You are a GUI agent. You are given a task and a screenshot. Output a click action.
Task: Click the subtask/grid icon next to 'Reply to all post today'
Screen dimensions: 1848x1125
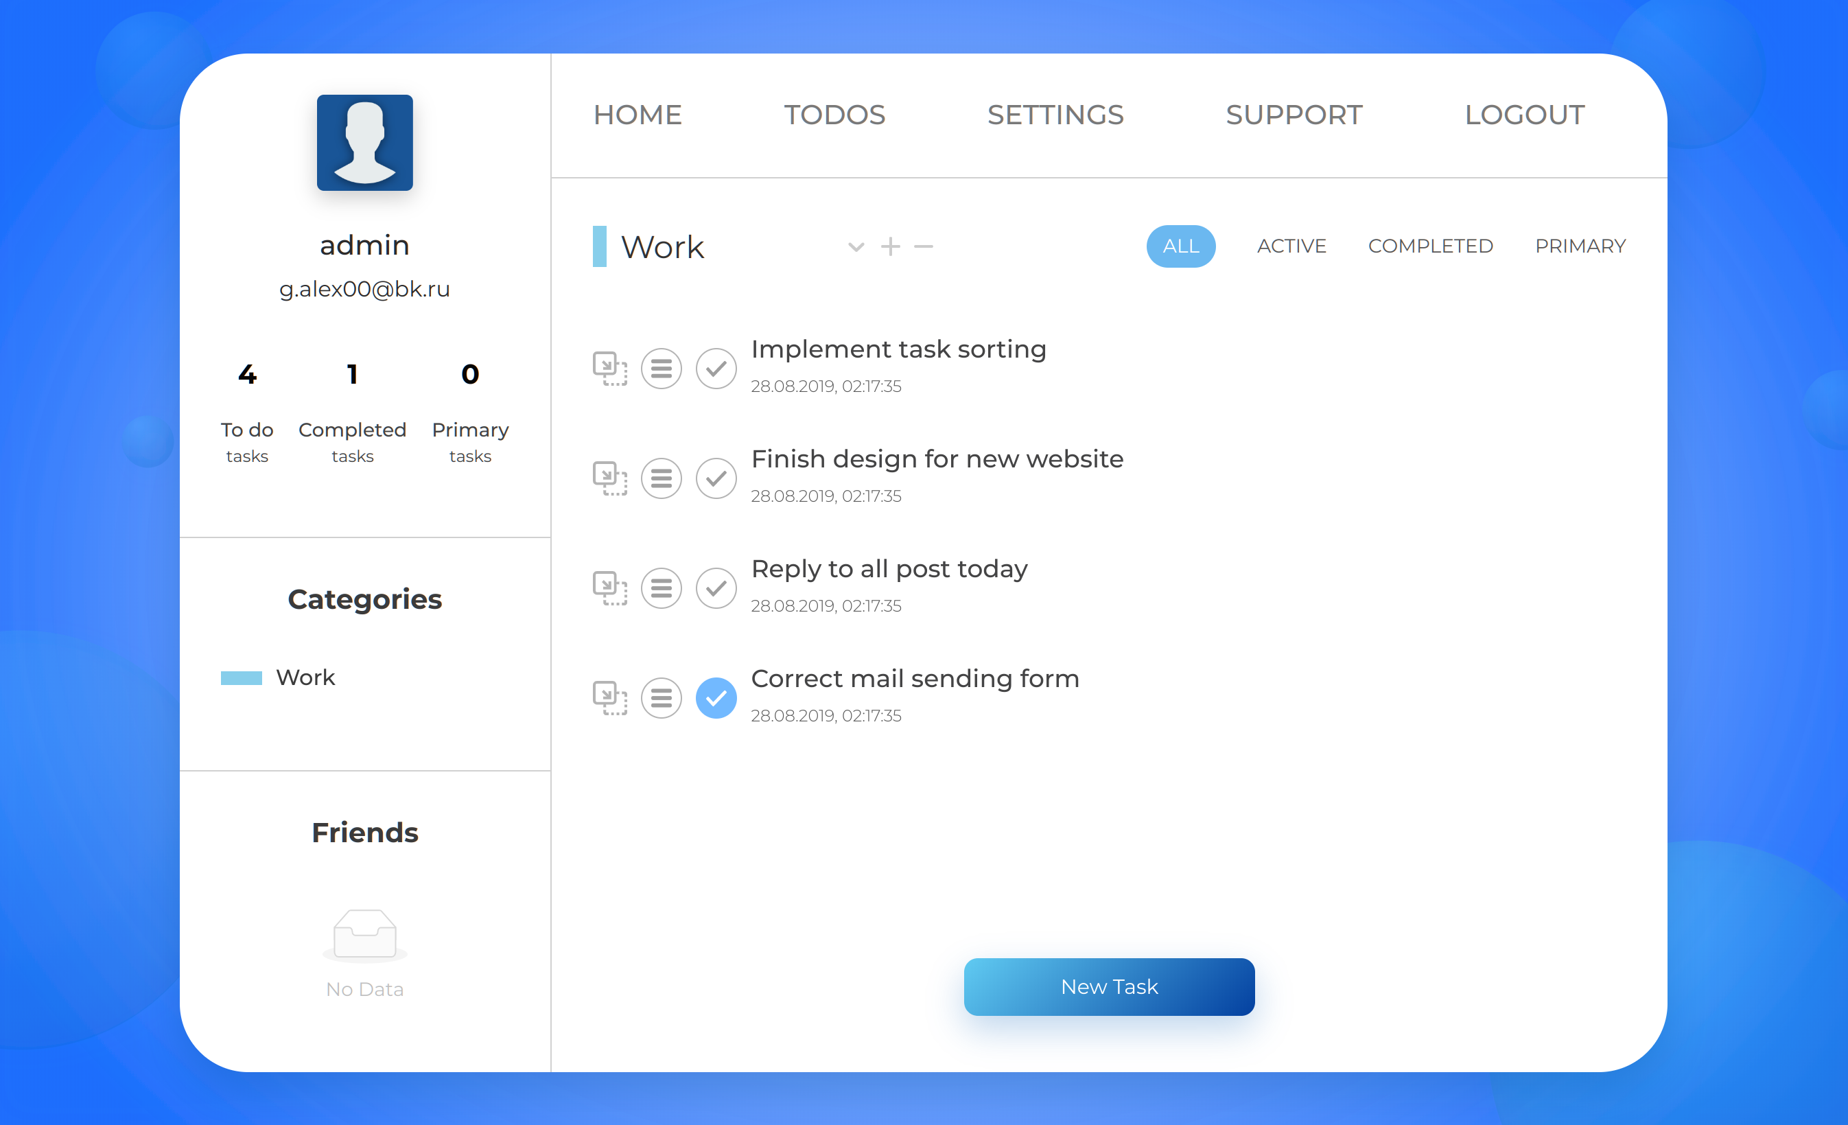pyautogui.click(x=611, y=583)
